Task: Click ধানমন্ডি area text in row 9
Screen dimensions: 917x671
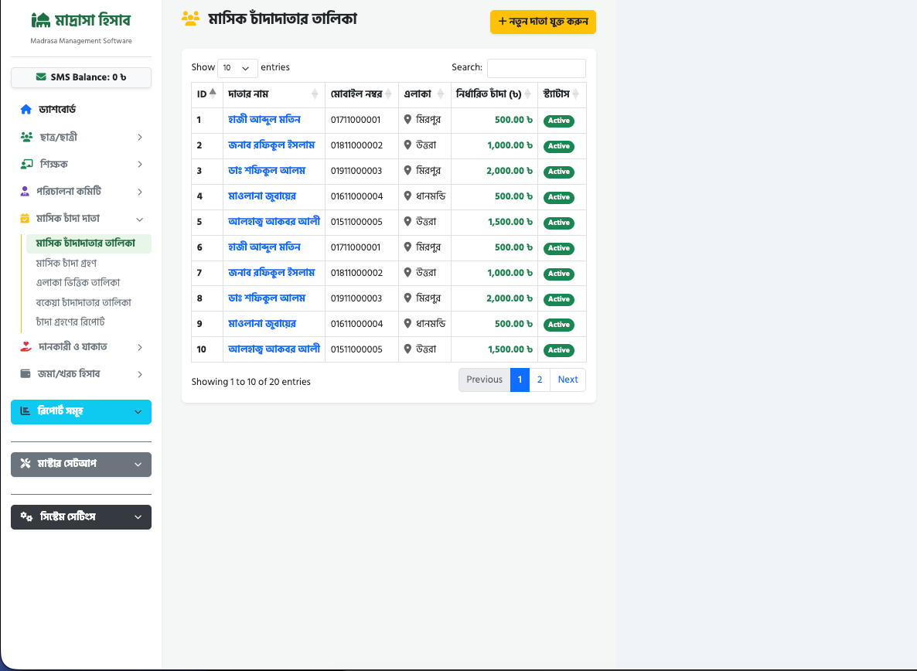Action: (x=431, y=324)
